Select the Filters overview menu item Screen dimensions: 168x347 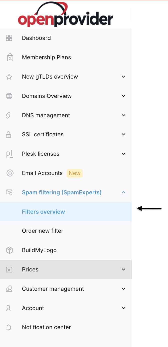[x=66, y=212]
